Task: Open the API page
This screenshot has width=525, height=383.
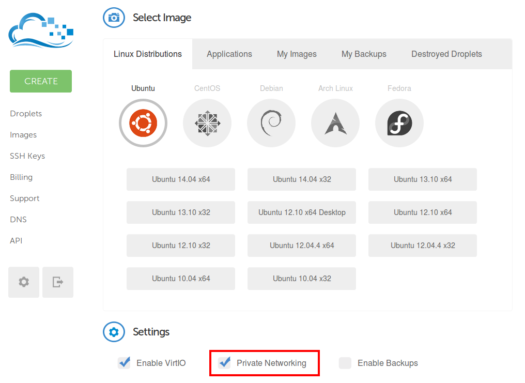Action: [16, 241]
